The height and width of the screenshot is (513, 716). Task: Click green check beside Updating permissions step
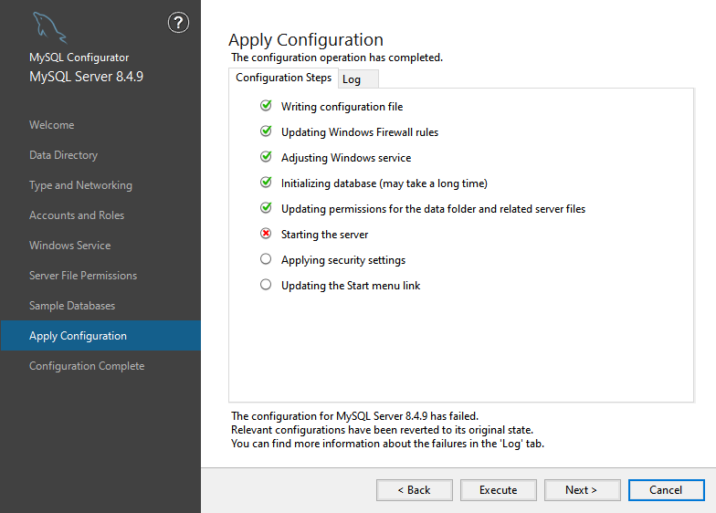click(266, 208)
